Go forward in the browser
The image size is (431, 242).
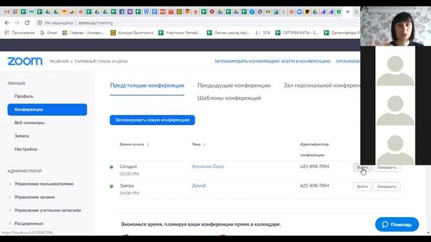[x=17, y=23]
